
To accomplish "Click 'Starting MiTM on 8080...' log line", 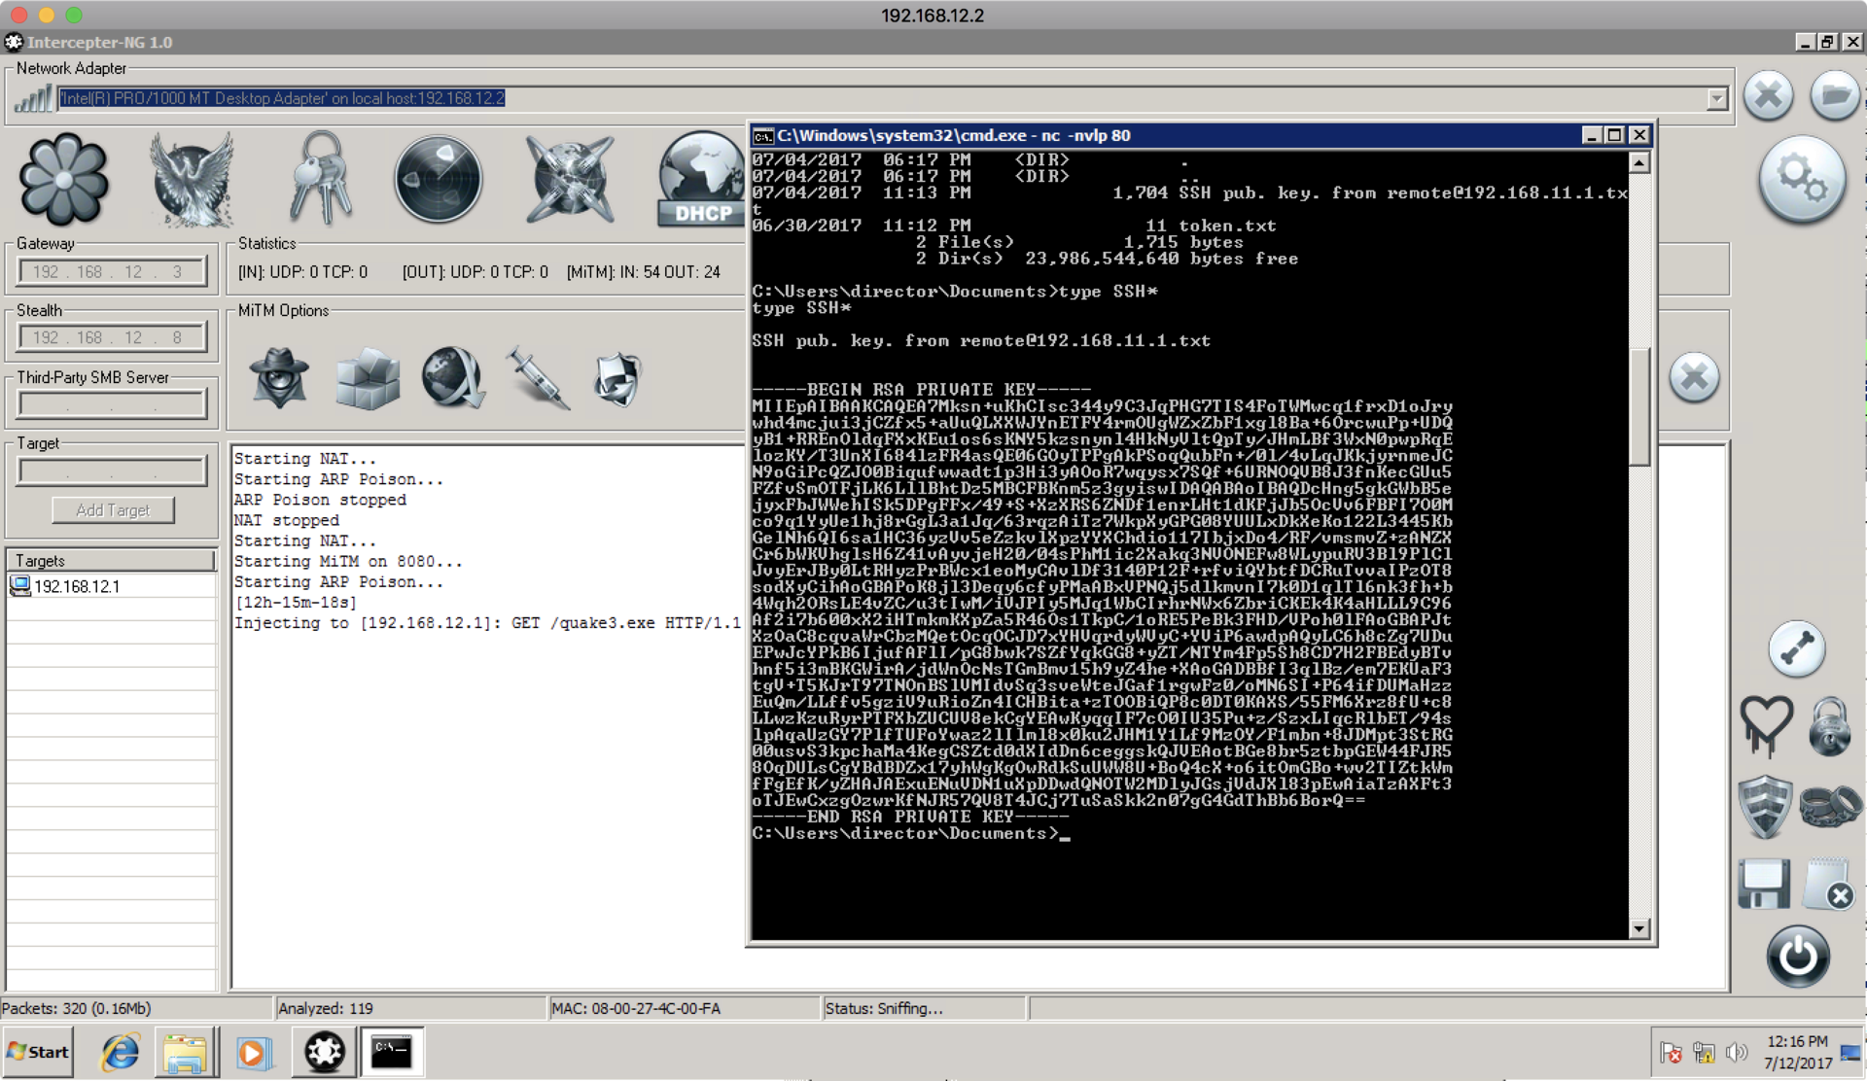I will (x=348, y=562).
